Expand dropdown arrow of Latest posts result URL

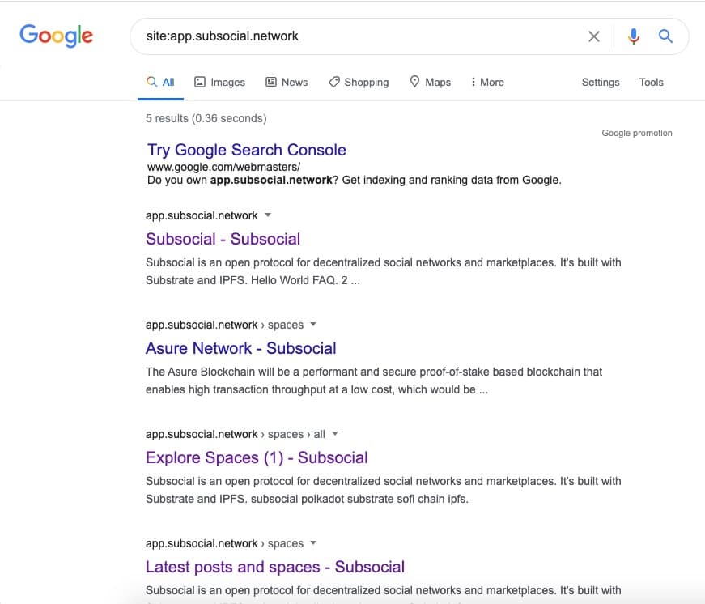coord(313,542)
